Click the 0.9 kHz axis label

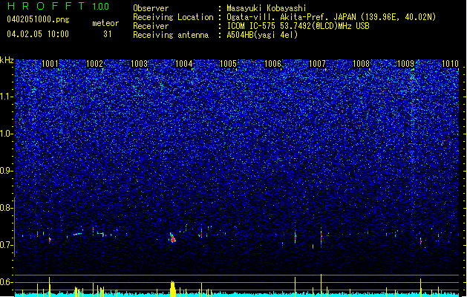(7, 171)
